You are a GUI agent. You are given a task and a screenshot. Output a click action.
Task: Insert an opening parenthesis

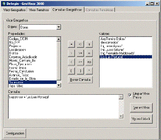[x=71, y=71]
